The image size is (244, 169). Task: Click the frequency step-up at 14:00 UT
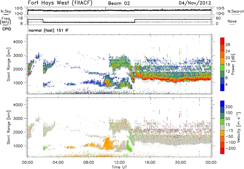tap(135, 21)
